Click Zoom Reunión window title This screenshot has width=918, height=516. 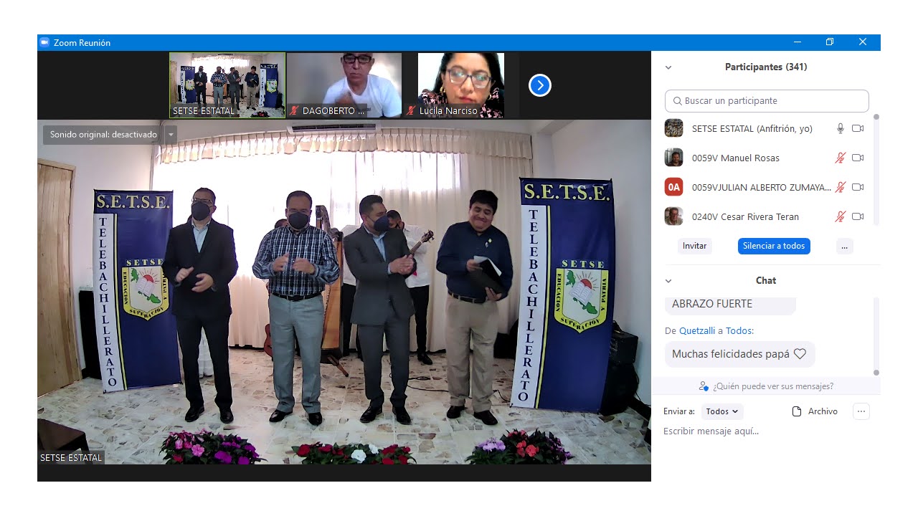tap(82, 43)
